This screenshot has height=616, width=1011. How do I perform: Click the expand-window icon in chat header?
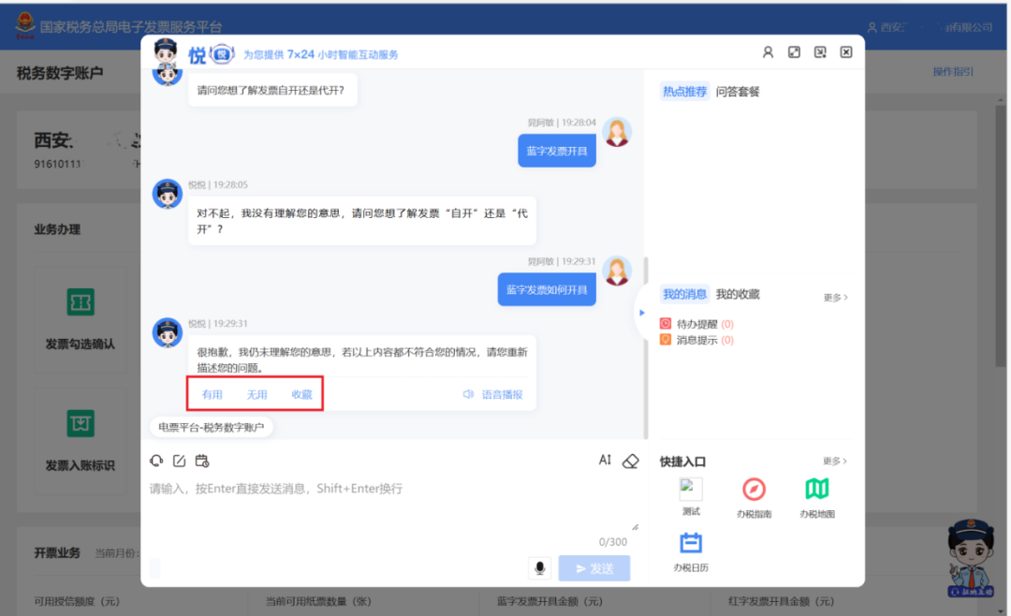[794, 52]
